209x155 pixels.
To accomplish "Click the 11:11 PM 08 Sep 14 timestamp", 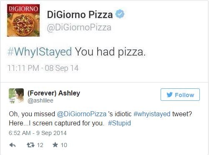I will click(x=43, y=68).
